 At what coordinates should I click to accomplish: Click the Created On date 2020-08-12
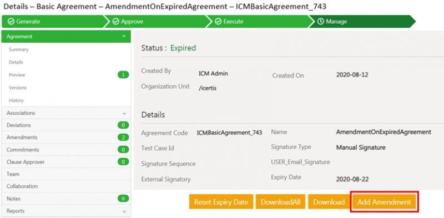click(x=352, y=75)
